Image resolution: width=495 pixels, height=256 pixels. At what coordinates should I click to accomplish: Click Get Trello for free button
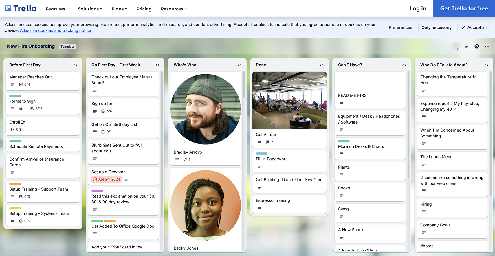click(x=464, y=8)
